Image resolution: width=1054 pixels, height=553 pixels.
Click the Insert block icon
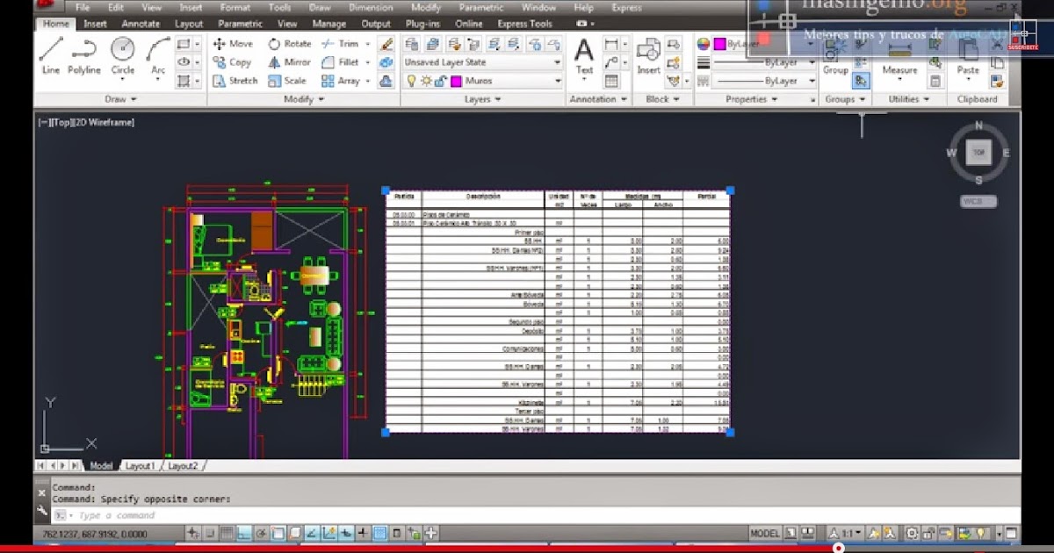648,53
